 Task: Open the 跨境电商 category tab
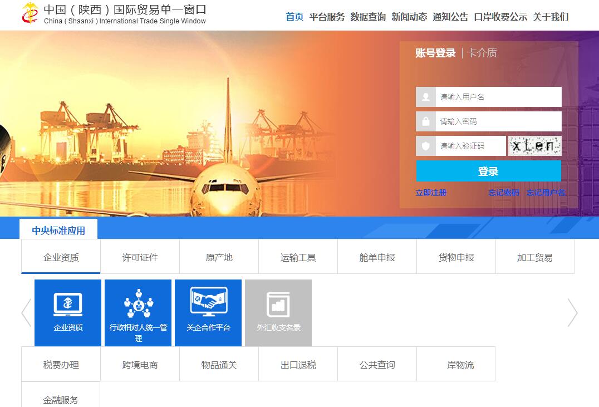pos(140,365)
